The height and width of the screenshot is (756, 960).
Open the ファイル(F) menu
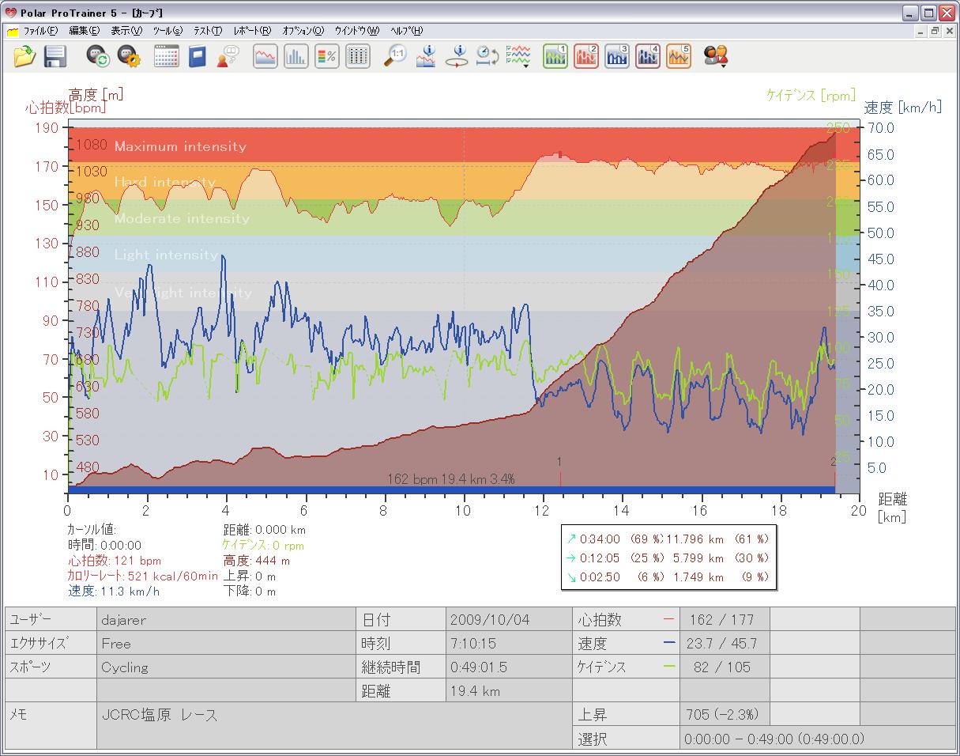[x=40, y=31]
